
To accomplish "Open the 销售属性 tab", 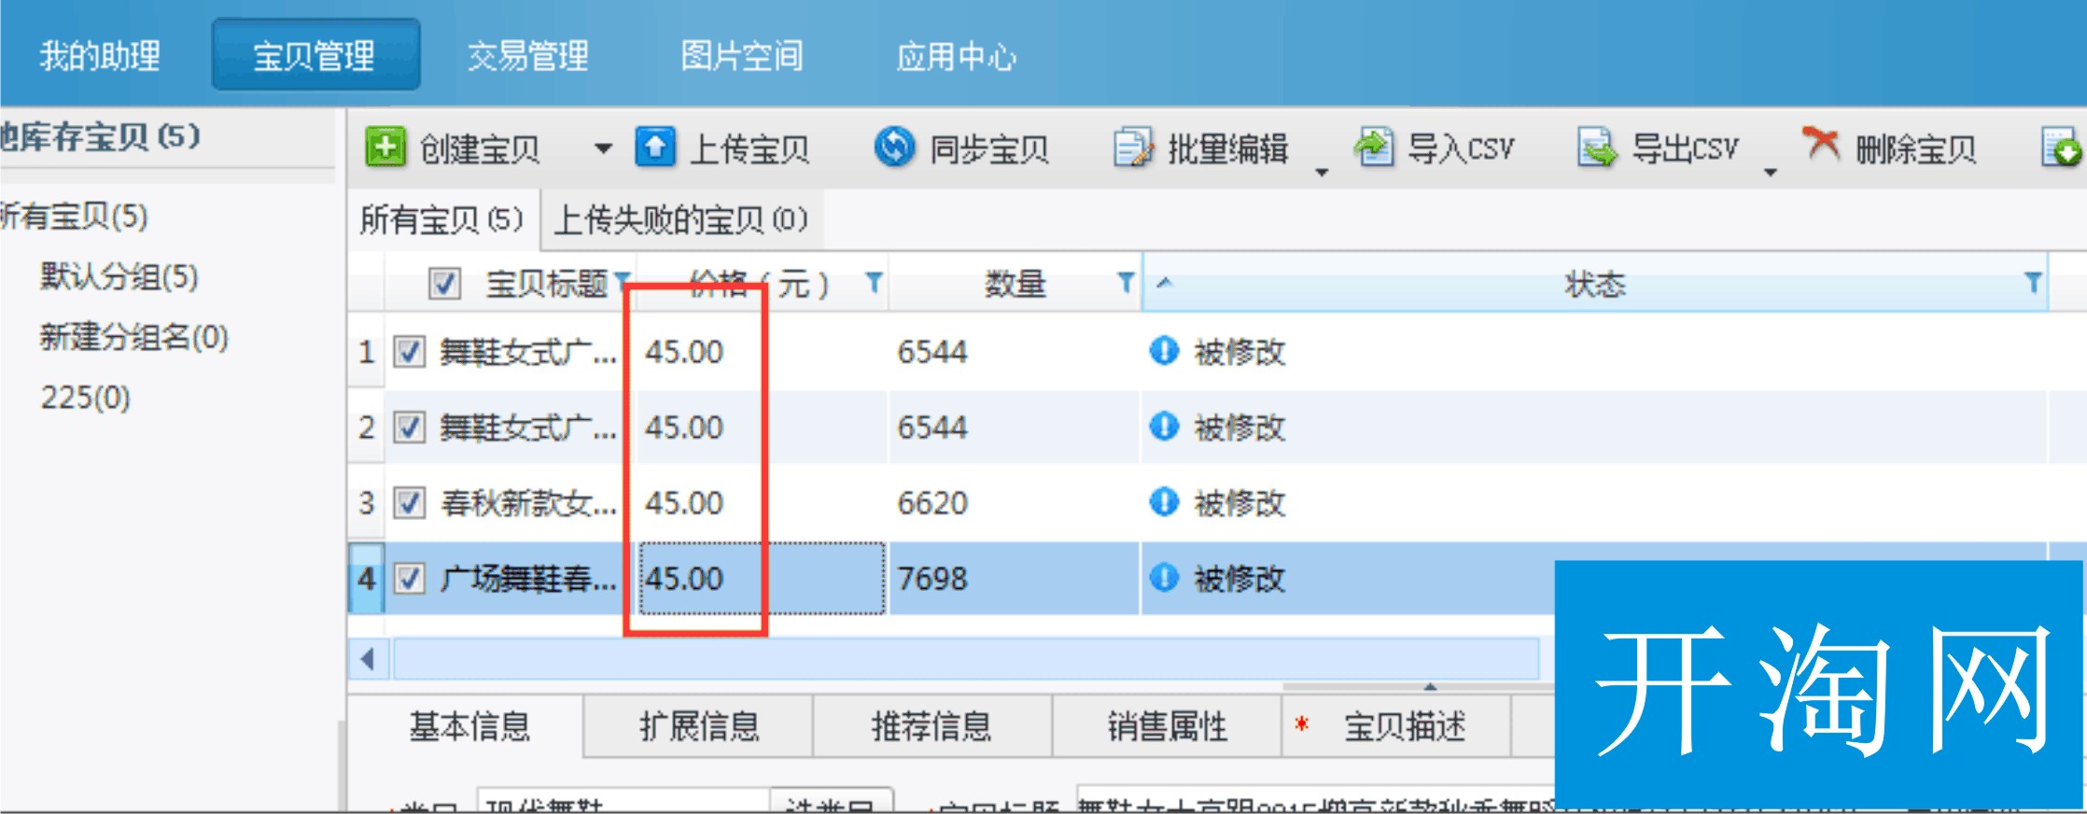I will click(1168, 725).
